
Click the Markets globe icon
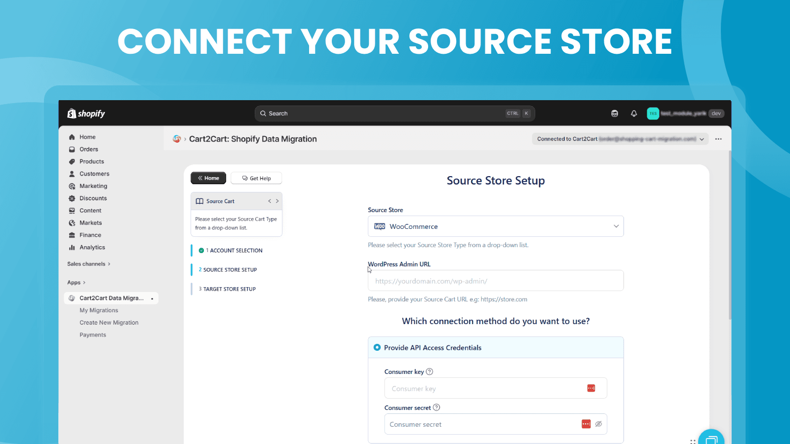pyautogui.click(x=72, y=223)
